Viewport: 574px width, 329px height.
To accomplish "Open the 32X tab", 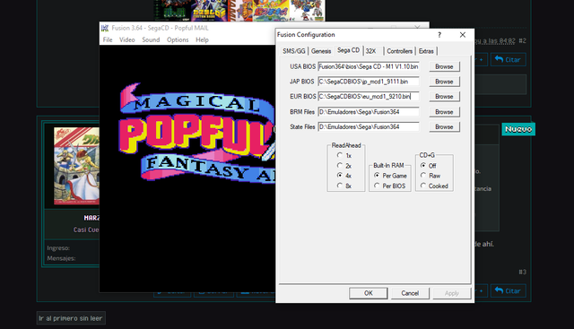I will tap(370, 51).
